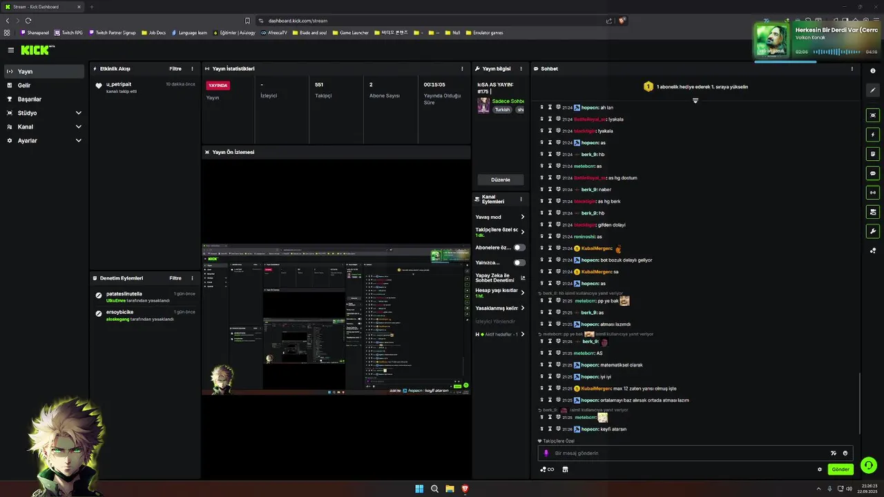The height and width of the screenshot is (497, 884).
Task: Go to Gelir in left sidebar
Action: pyautogui.click(x=44, y=85)
